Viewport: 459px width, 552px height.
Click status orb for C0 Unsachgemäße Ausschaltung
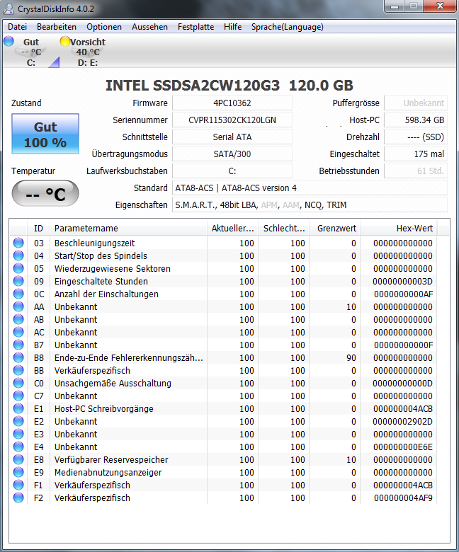pyautogui.click(x=18, y=383)
